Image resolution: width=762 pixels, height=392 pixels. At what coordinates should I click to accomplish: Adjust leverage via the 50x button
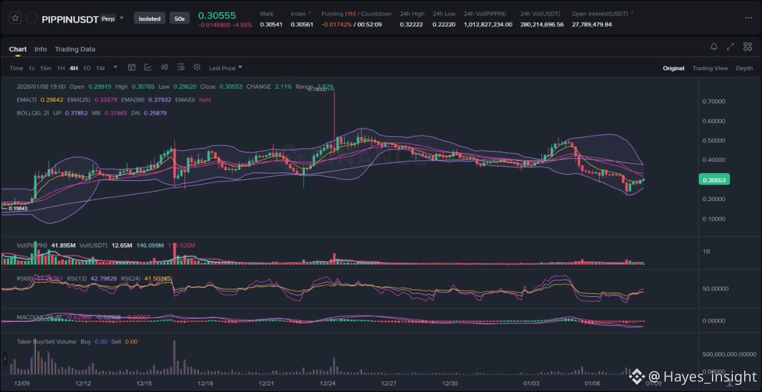(179, 18)
